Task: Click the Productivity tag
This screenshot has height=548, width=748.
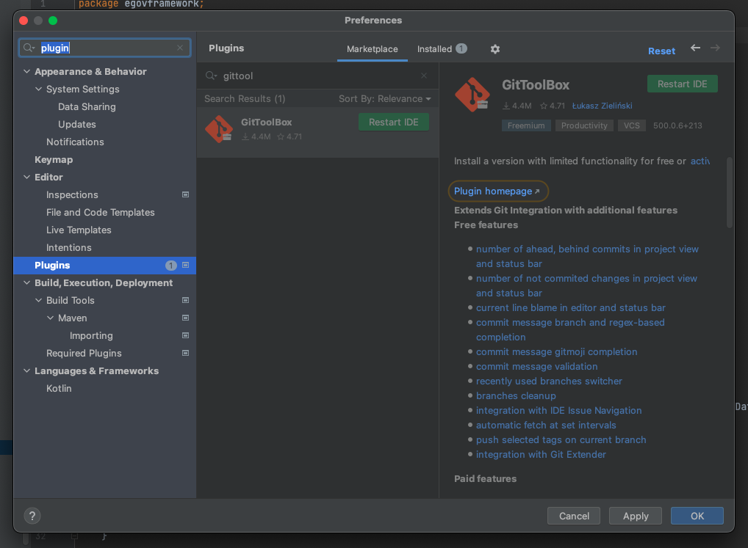Action: click(x=584, y=125)
